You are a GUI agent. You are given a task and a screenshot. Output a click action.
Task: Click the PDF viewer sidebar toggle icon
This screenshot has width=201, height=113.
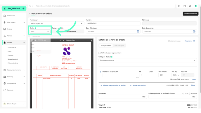(32, 40)
